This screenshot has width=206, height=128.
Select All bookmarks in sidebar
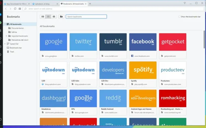16,24
